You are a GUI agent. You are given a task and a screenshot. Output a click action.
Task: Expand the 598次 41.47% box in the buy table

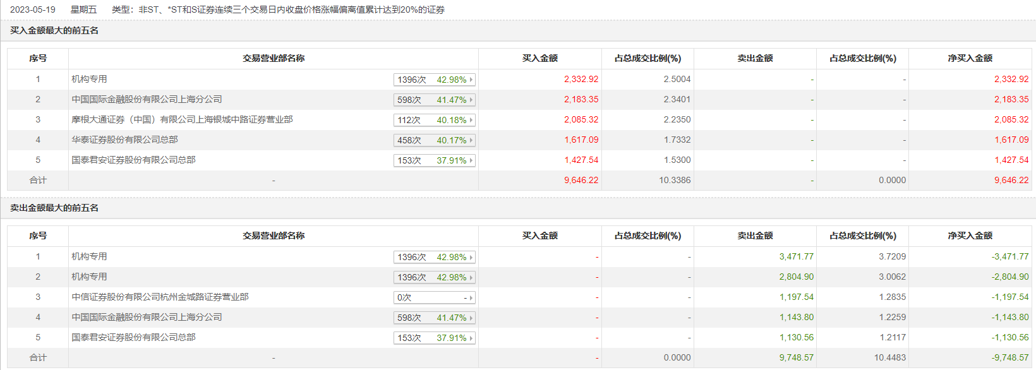pyautogui.click(x=433, y=100)
